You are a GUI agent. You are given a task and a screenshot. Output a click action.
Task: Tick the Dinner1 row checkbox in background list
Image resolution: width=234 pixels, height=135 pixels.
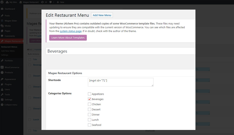pyautogui.click(x=30, y=109)
